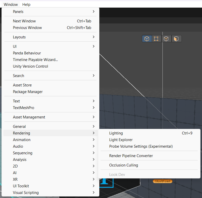Open Panda Behaviour window
Image resolution: width=202 pixels, height=198 pixels.
[50, 53]
